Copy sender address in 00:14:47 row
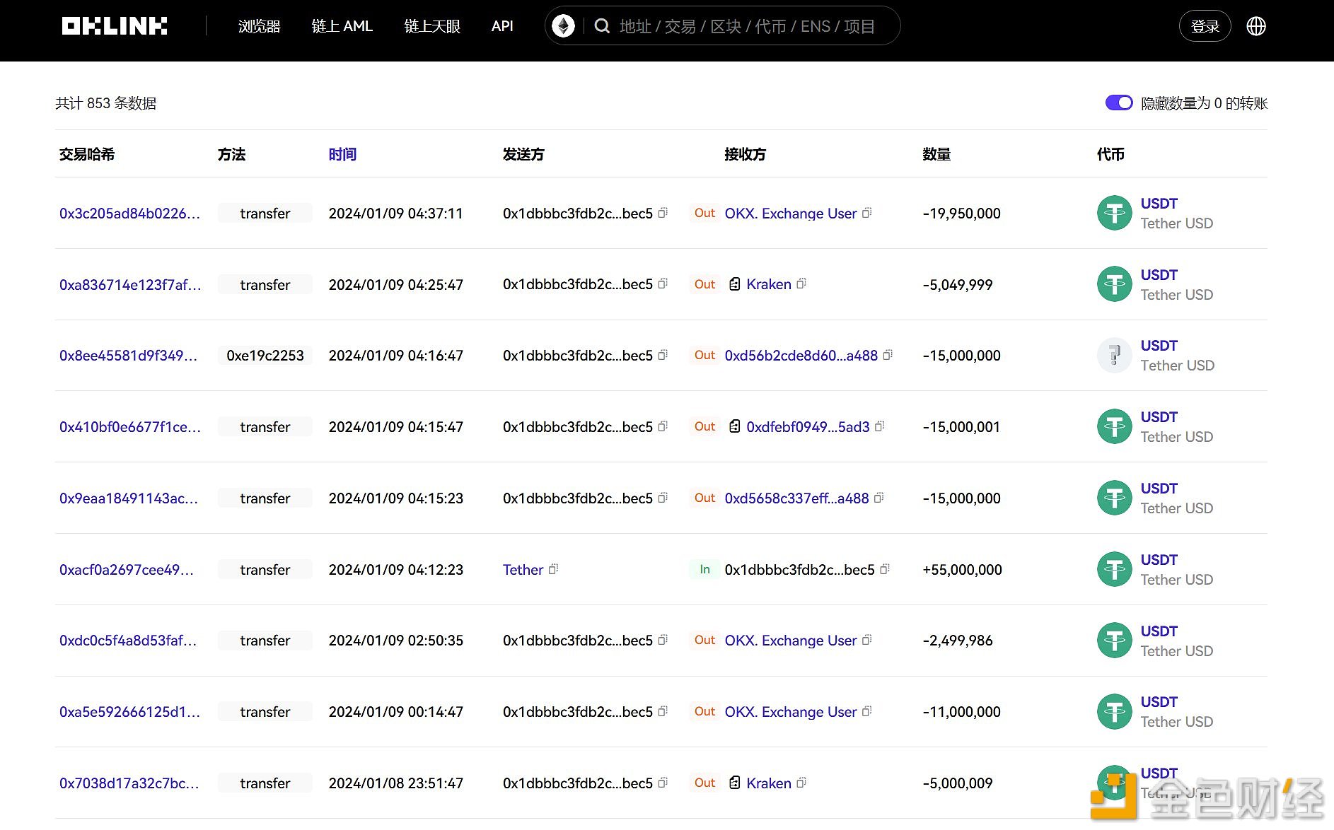The image size is (1334, 830). pyautogui.click(x=663, y=711)
